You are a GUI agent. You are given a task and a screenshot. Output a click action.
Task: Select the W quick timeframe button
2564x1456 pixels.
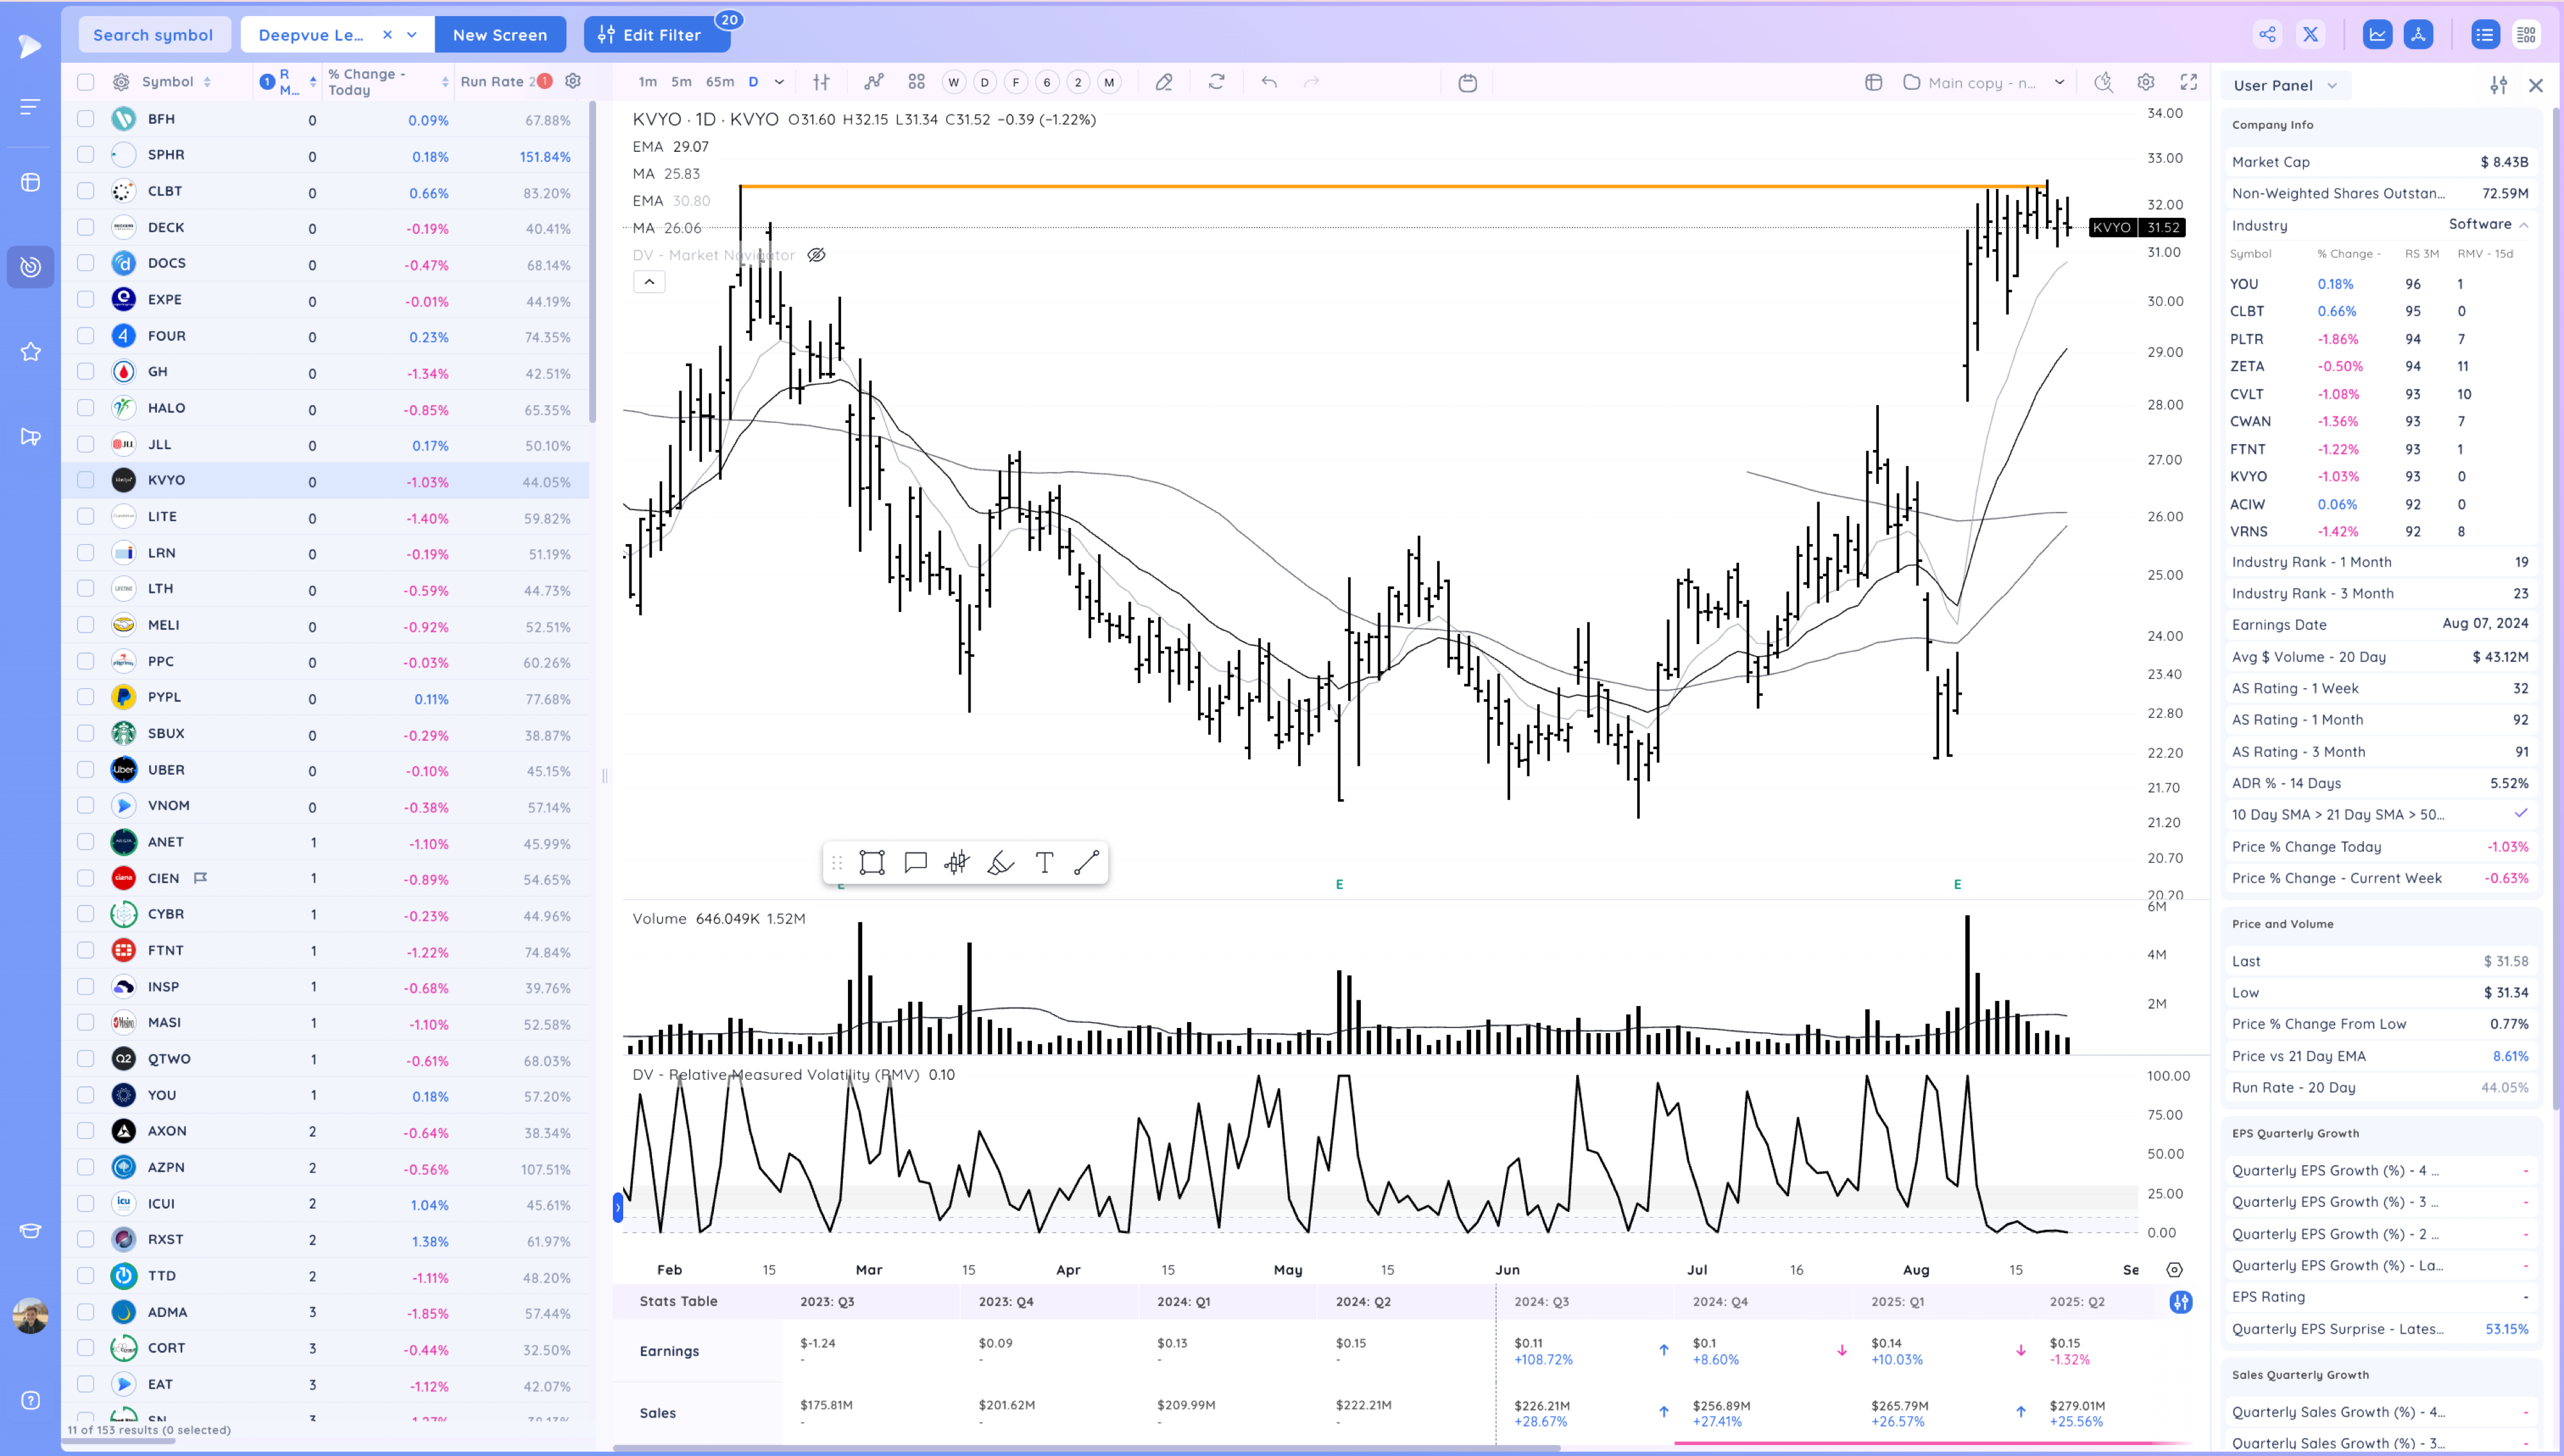coord(953,82)
